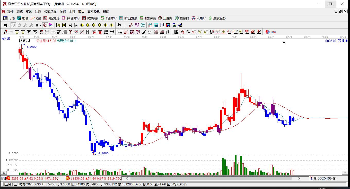Open the calculator tool

156,25
